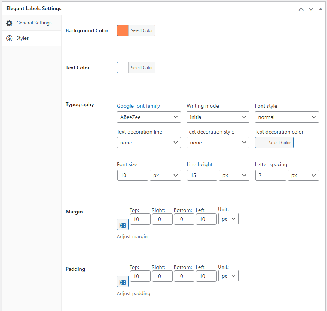Click the orange Background Color swatch
The image size is (327, 311).
(x=123, y=30)
